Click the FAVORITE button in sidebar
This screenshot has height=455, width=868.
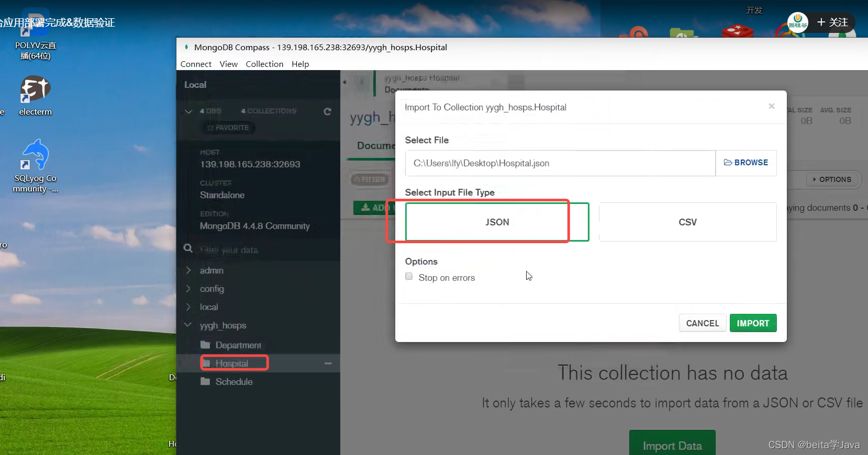click(x=228, y=128)
